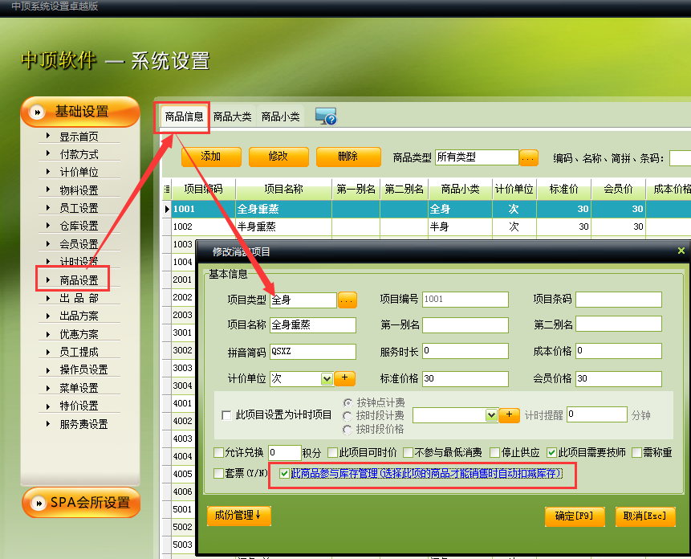Open 仓库设置 sidebar item
The image size is (691, 559).
(x=79, y=226)
